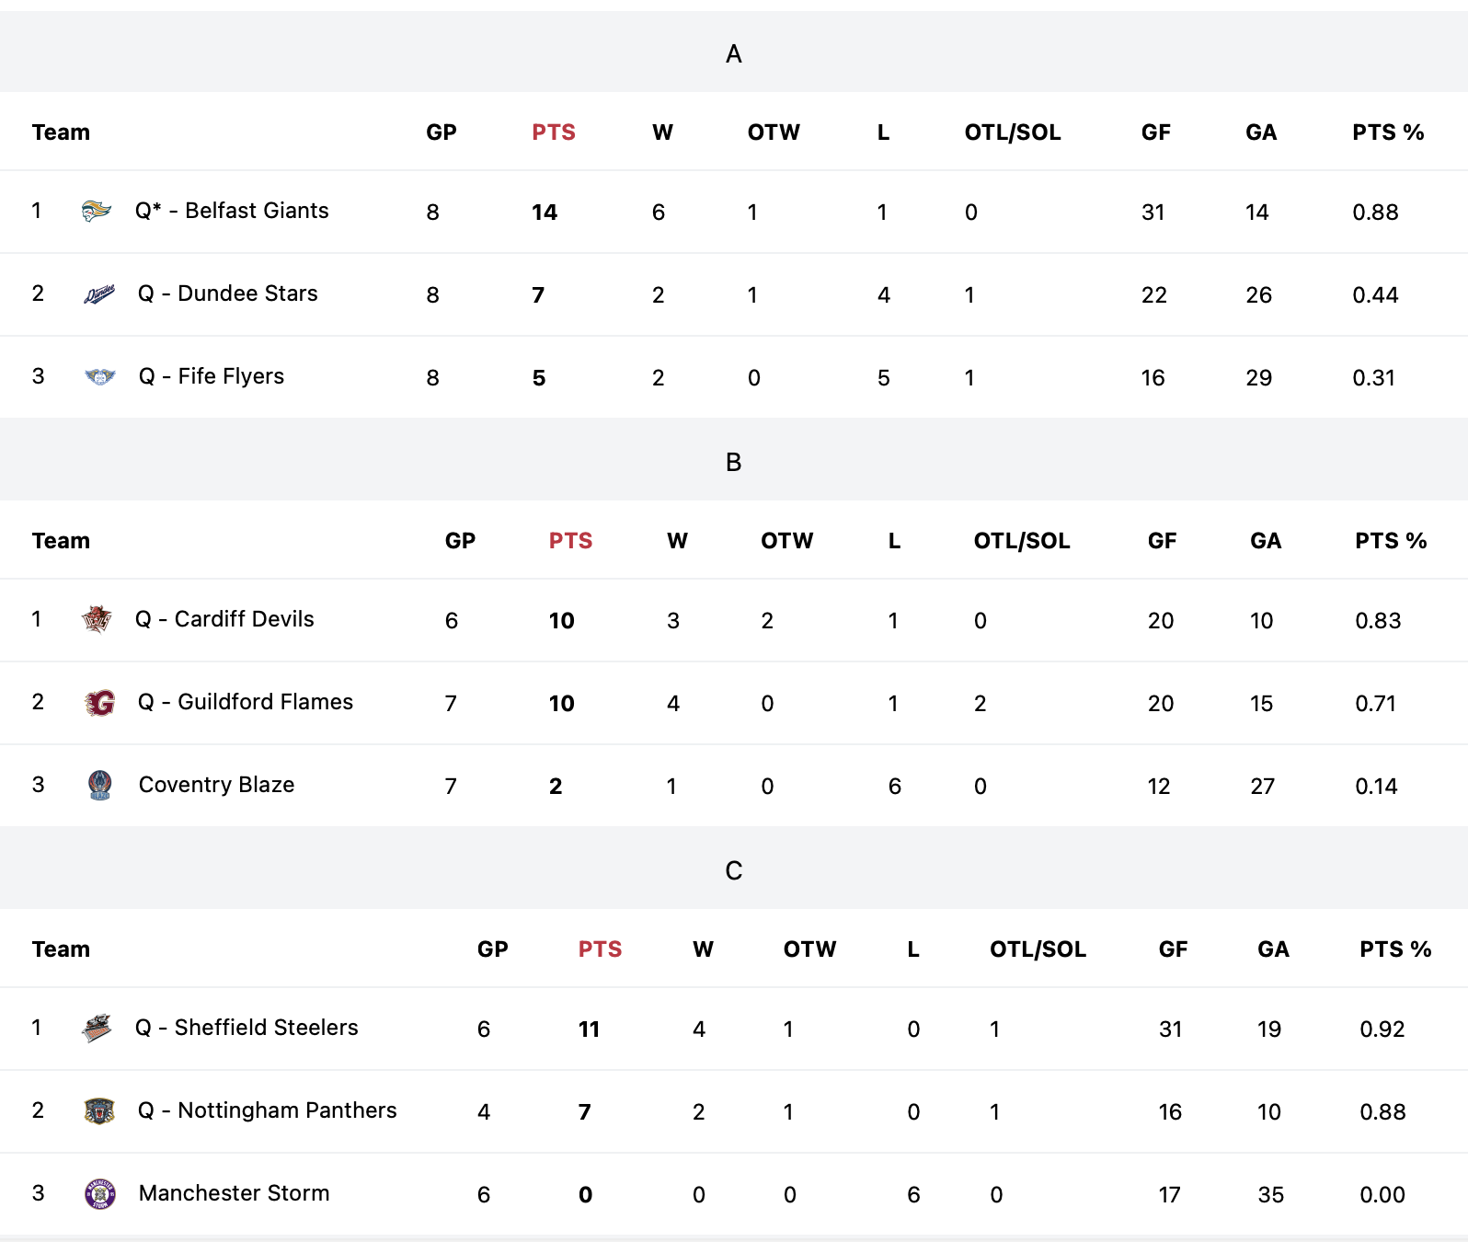Image resolution: width=1468 pixels, height=1242 pixels.
Task: Click the Nottingham Panthers team logo
Action: tap(99, 1111)
